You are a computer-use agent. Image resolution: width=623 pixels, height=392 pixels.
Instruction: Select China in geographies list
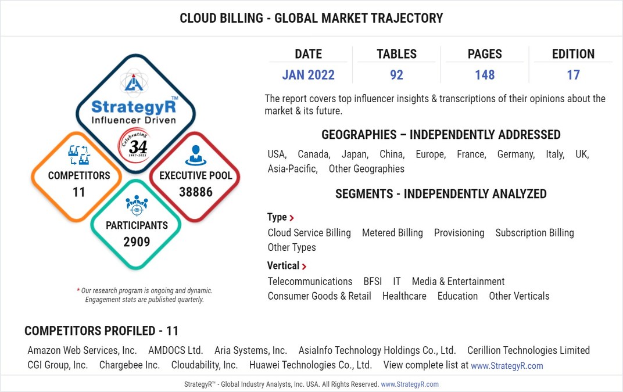392,154
